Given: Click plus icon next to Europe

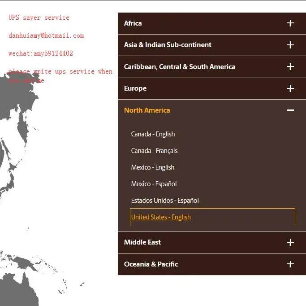Looking at the screenshot, I should tap(290, 88).
